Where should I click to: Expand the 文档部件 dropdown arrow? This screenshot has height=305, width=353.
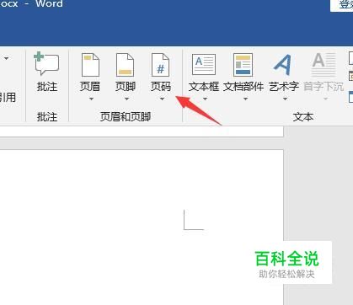point(245,99)
